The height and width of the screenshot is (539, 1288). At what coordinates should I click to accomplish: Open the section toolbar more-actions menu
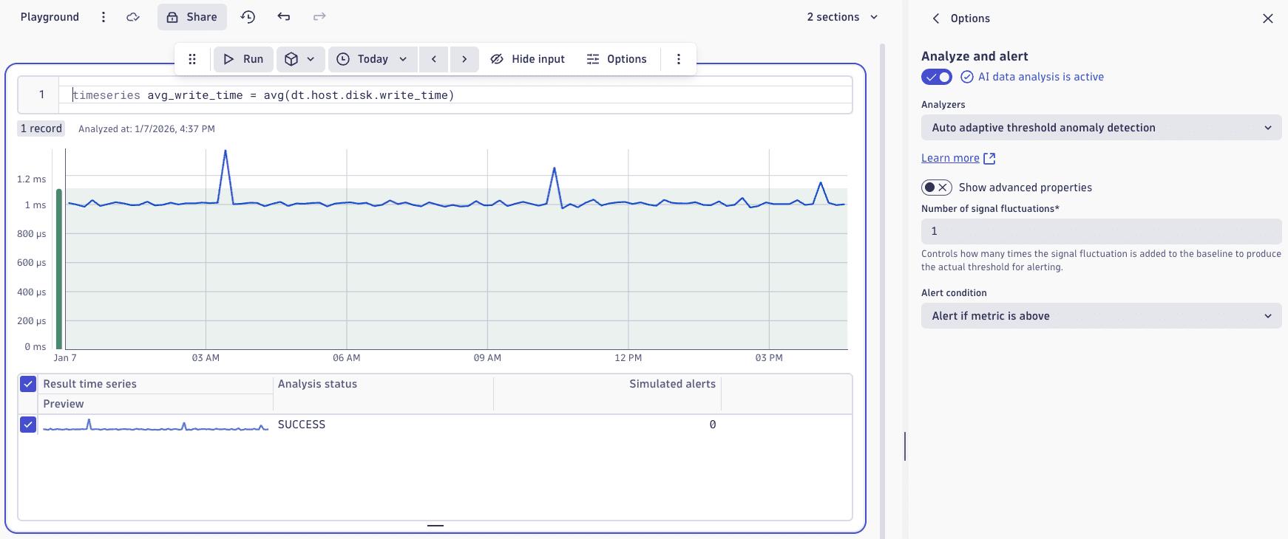pos(679,59)
